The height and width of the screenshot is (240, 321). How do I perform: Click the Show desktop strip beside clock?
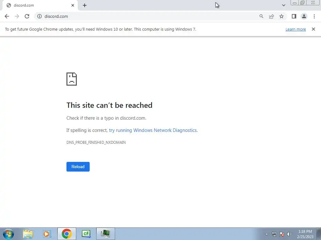tap(319, 234)
